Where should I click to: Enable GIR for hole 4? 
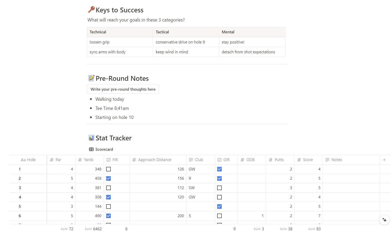[219, 197]
